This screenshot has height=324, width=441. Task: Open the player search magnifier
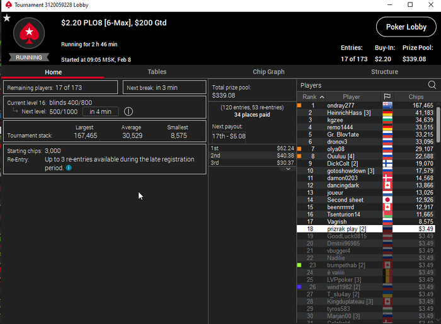point(432,84)
